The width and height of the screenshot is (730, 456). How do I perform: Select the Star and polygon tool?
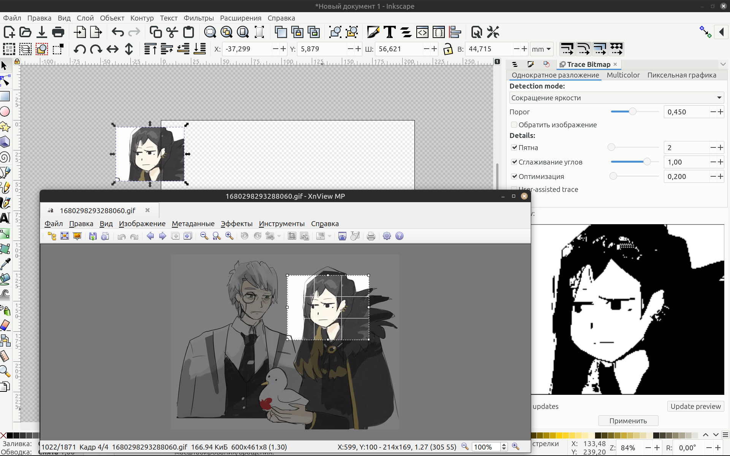[5, 127]
